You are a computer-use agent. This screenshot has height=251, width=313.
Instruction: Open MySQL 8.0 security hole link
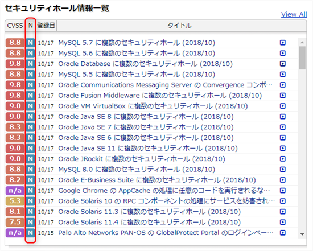coord(137,170)
